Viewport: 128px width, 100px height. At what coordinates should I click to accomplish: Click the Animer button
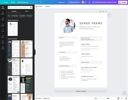pyautogui.click(x=39, y=6)
